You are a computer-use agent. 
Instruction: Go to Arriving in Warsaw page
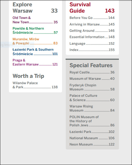(92, 24)
